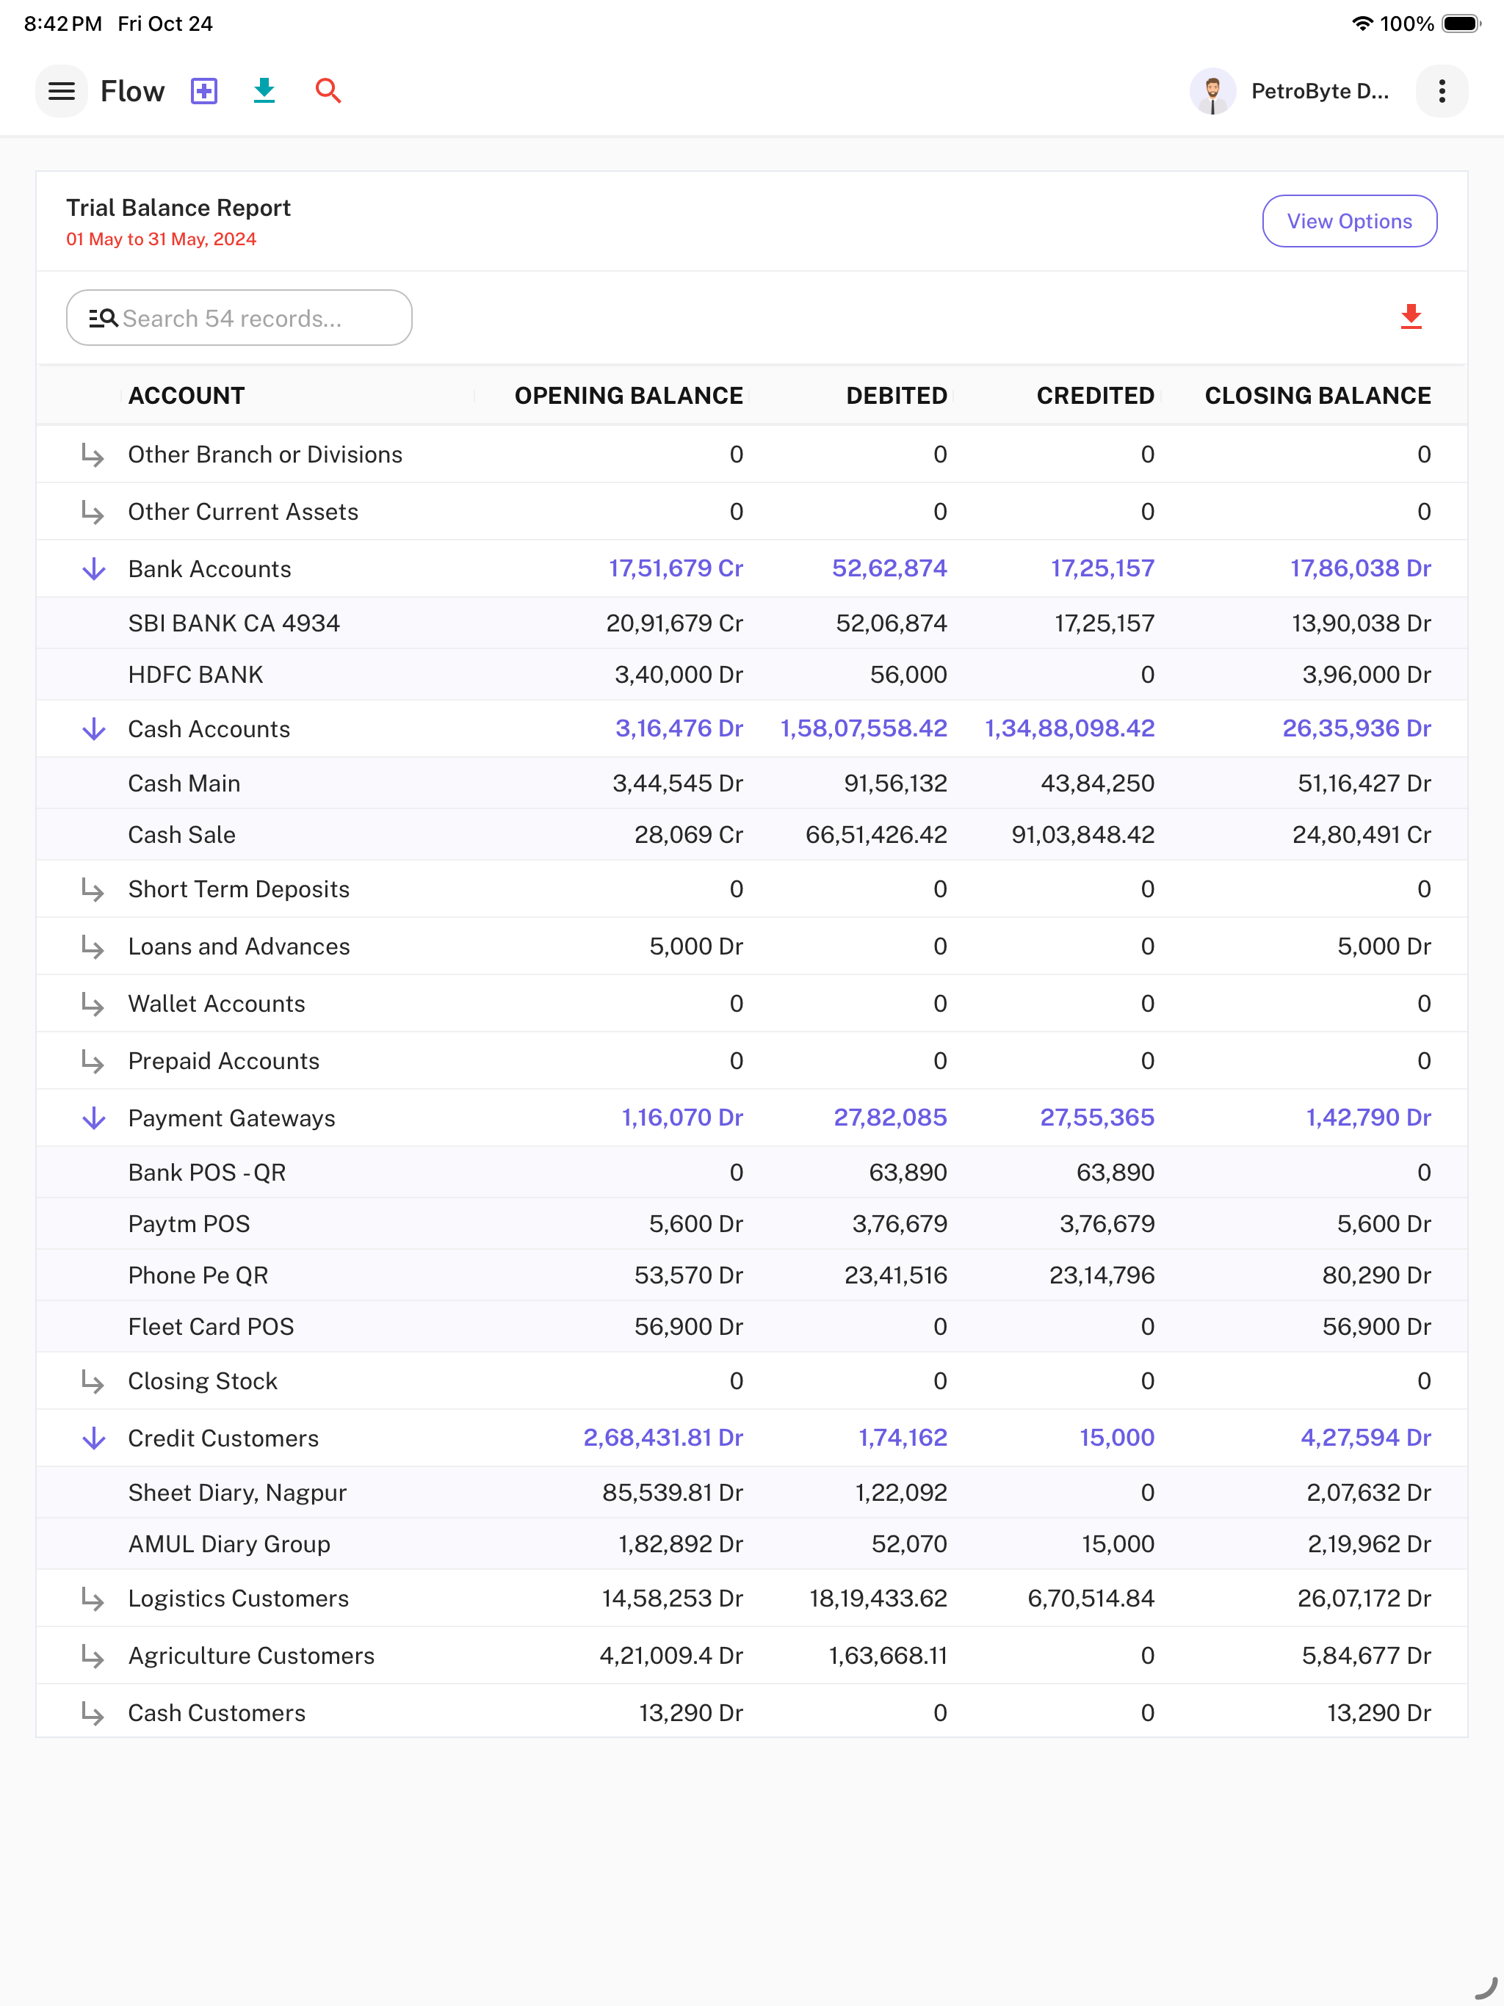Open the PetroByte user profile avatar
The height and width of the screenshot is (2006, 1504).
(x=1212, y=91)
